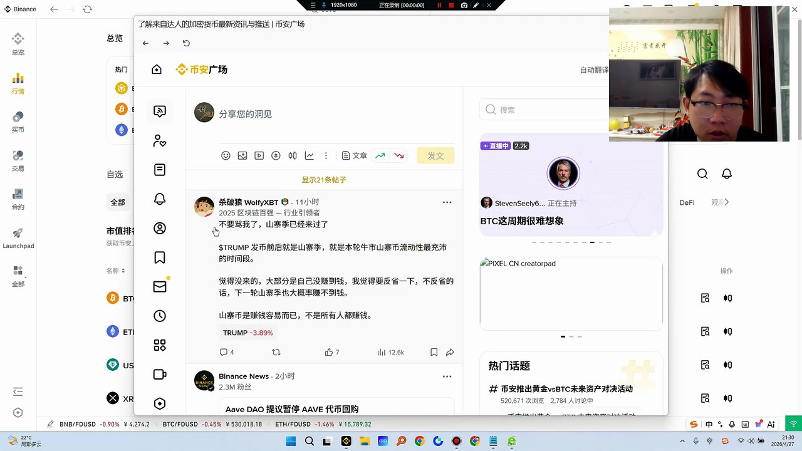Open Aave DAO 提议暂停 AAVE 代币回购 article
The width and height of the screenshot is (802, 451).
click(x=292, y=409)
